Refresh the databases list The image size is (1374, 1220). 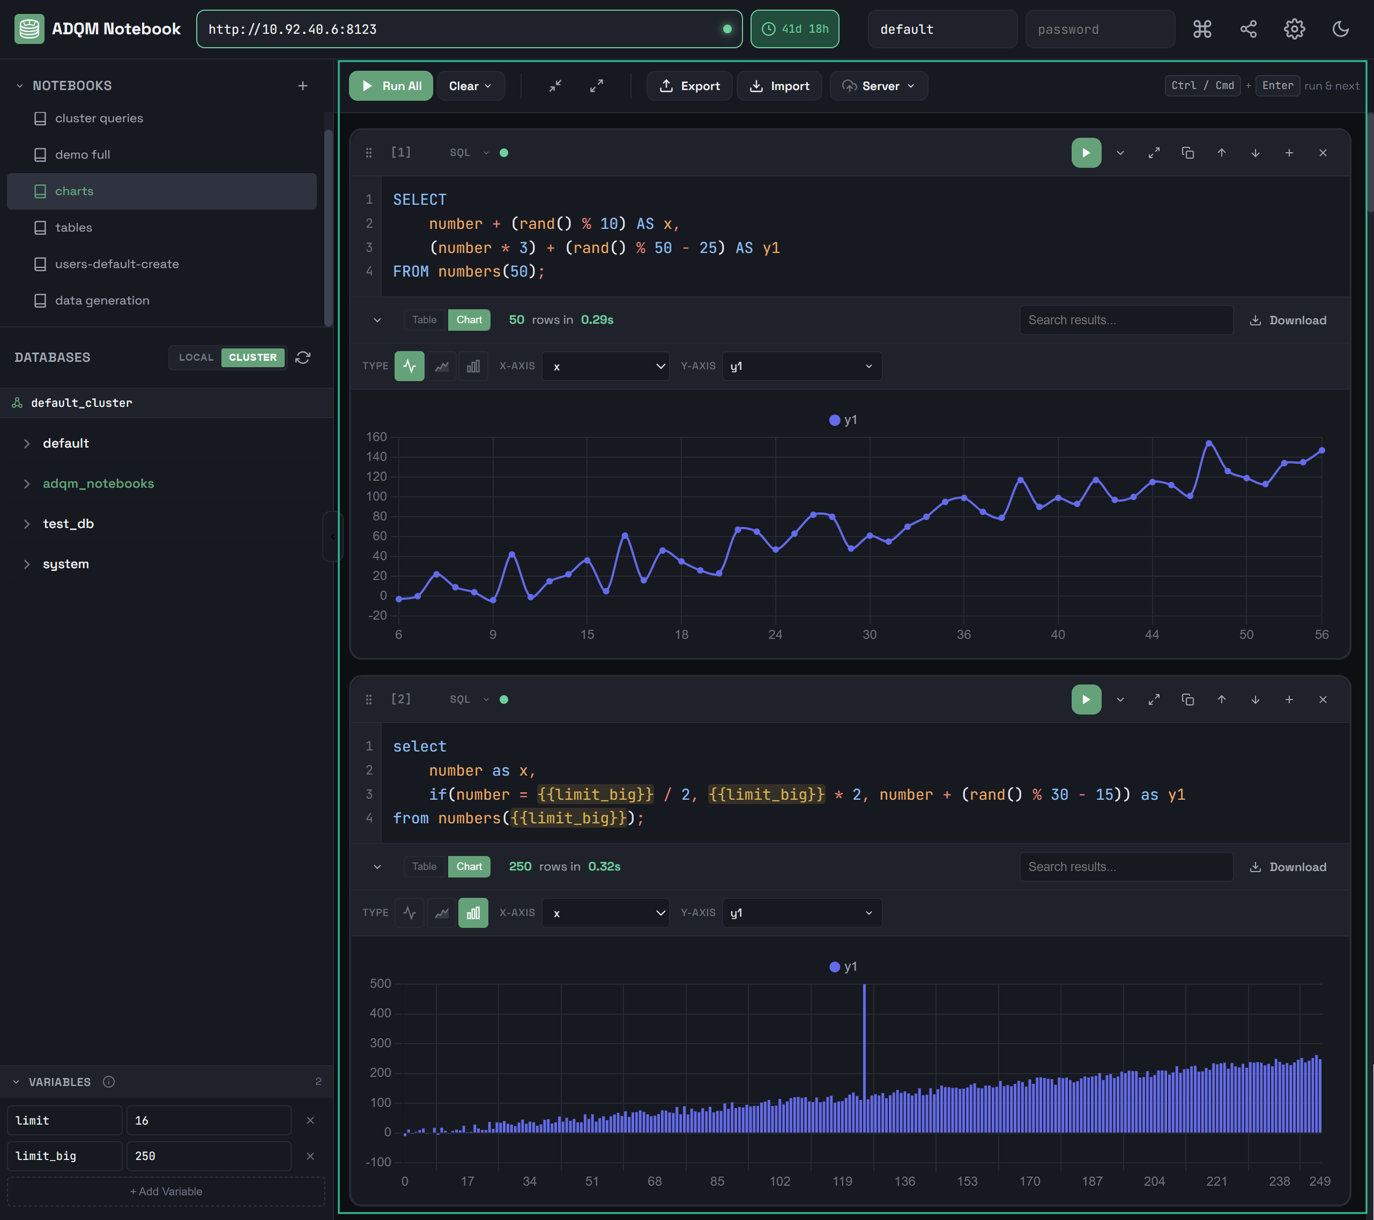pos(303,358)
